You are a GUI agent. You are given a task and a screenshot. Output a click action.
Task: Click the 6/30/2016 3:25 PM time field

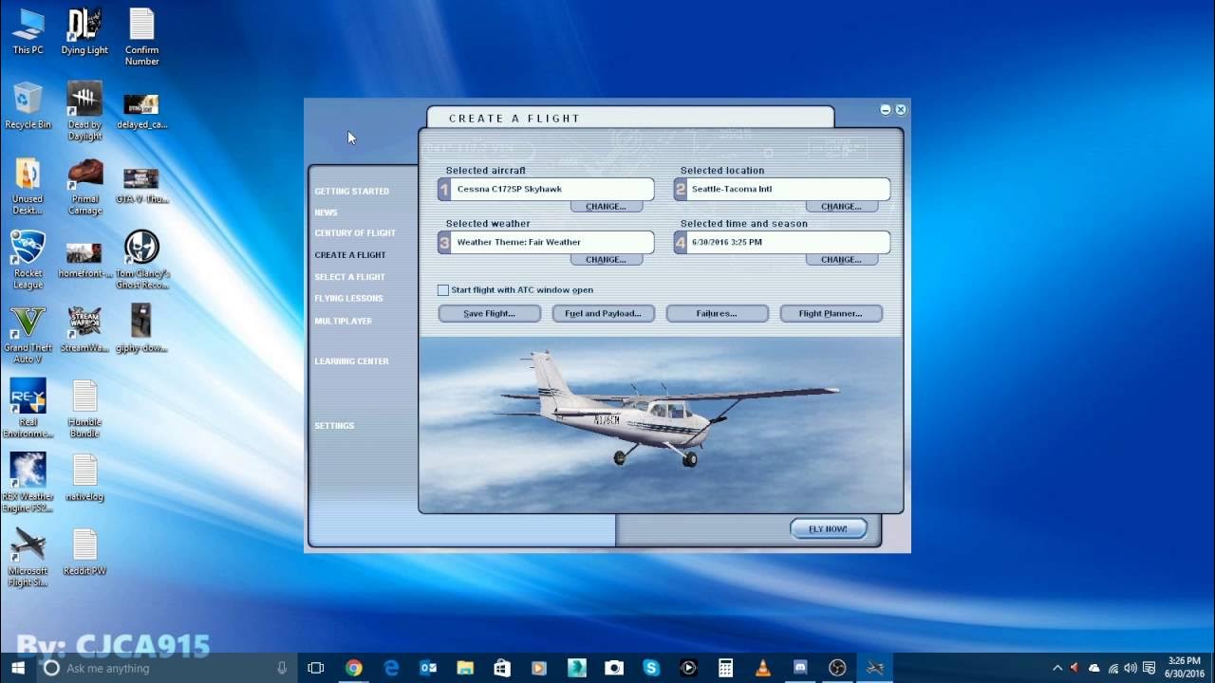[x=788, y=242]
